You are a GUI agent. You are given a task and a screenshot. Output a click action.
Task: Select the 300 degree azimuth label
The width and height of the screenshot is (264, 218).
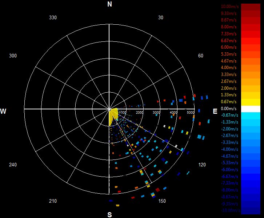pos(13,56)
